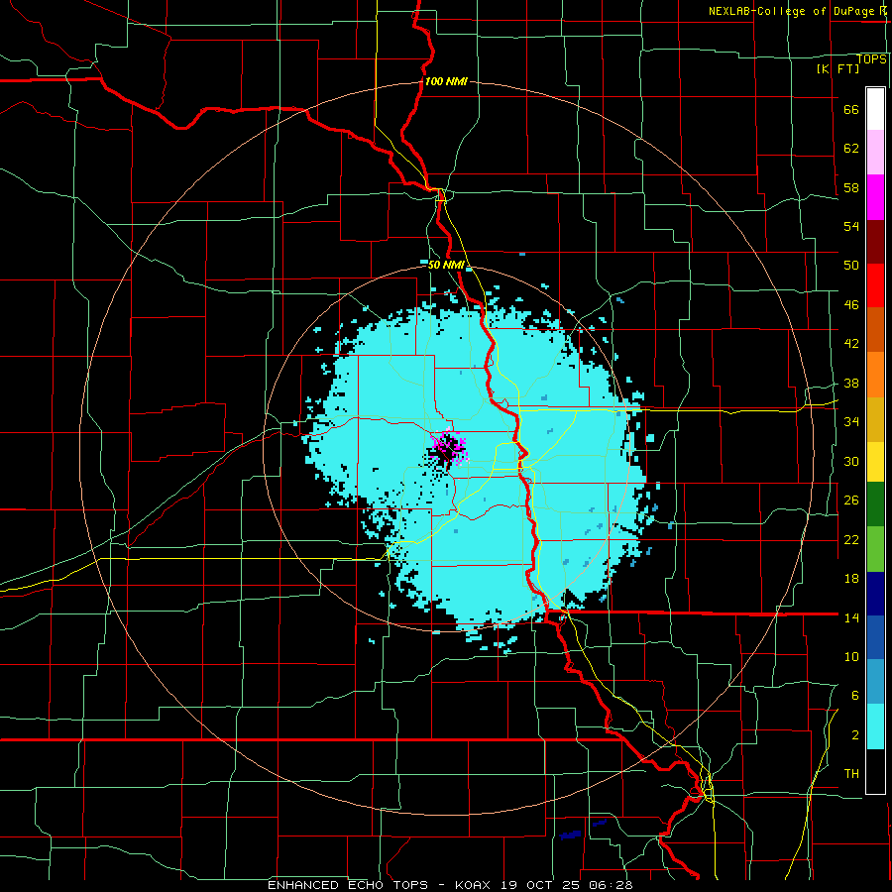Click the gold legend swatch
The width and height of the screenshot is (892, 892).
[875, 420]
